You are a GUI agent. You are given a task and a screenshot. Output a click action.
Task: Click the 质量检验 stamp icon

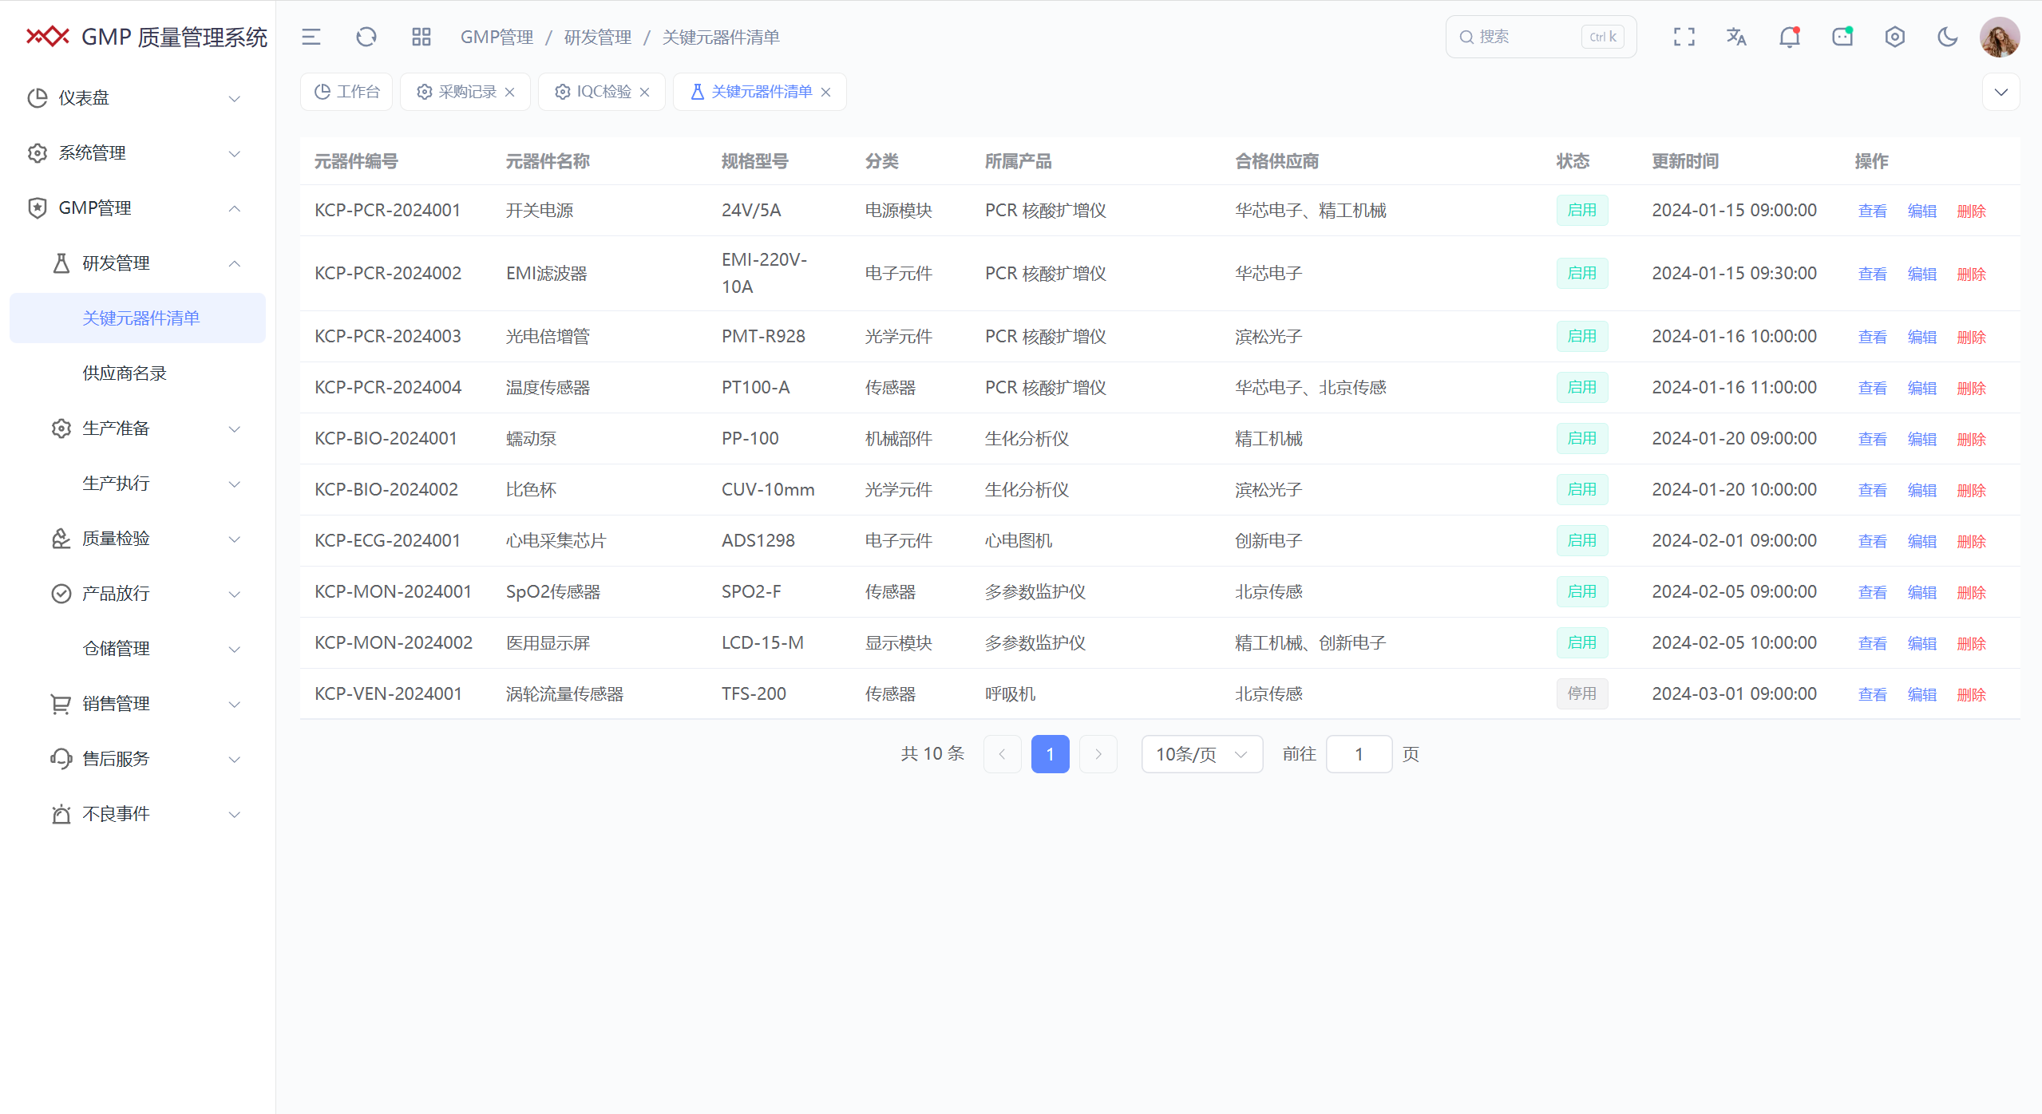click(x=61, y=539)
